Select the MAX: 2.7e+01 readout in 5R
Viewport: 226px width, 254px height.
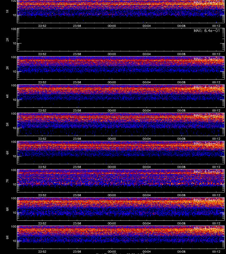click(x=207, y=115)
